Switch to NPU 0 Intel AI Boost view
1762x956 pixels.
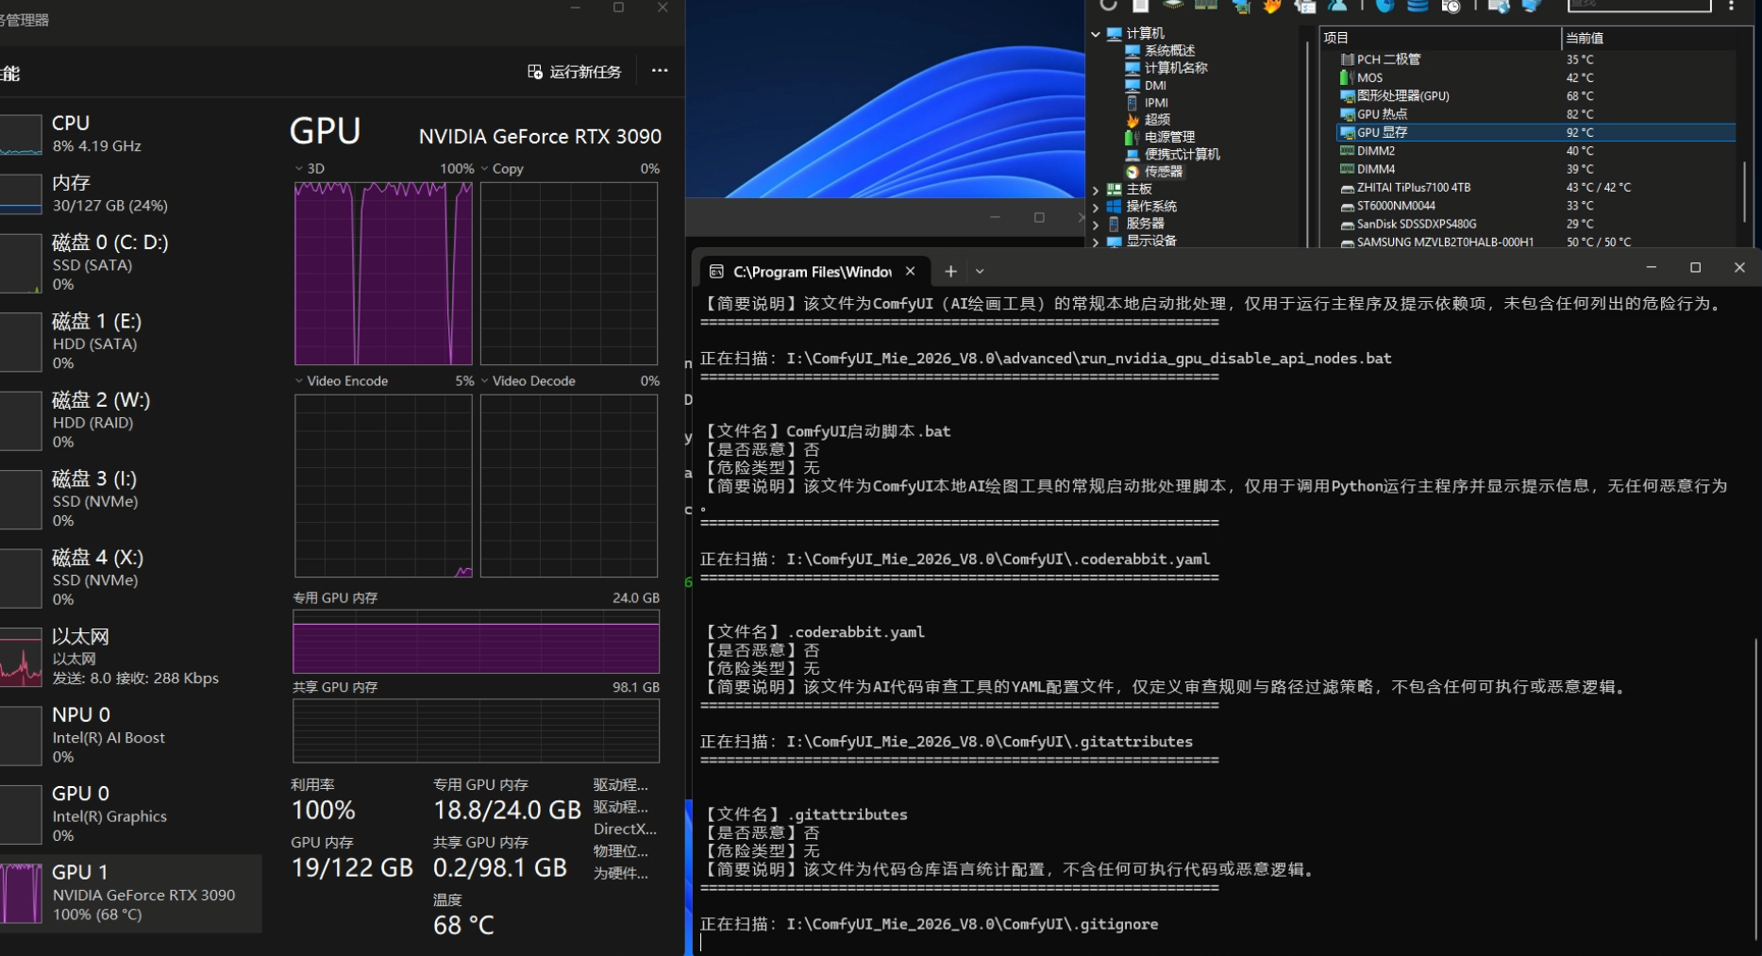130,735
